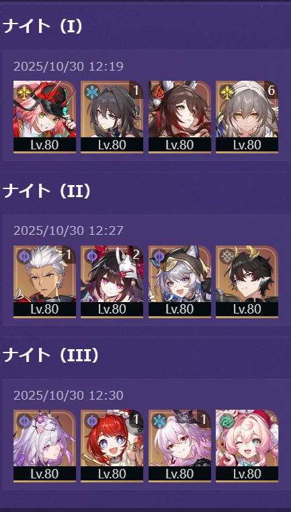291x512 pixels.
Task: Click the 2025/10/30 12:27 timestamp
Action: point(69,231)
